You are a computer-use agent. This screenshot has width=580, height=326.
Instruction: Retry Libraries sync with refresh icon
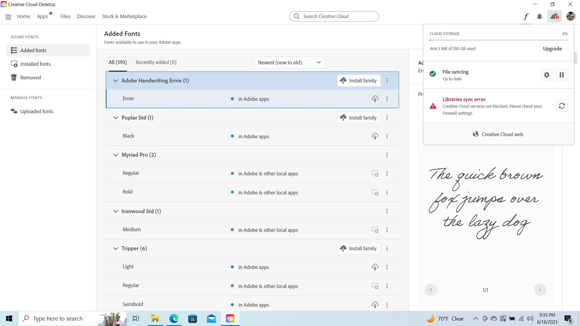tap(562, 106)
